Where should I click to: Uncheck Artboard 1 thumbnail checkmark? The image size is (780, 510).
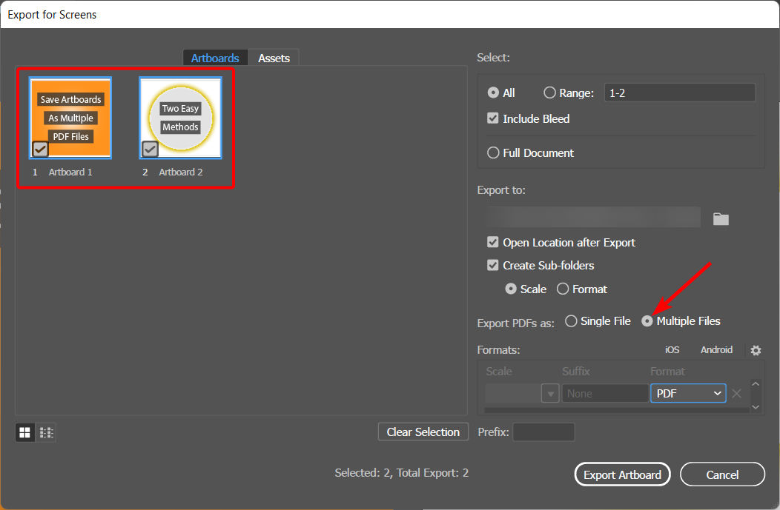click(40, 149)
